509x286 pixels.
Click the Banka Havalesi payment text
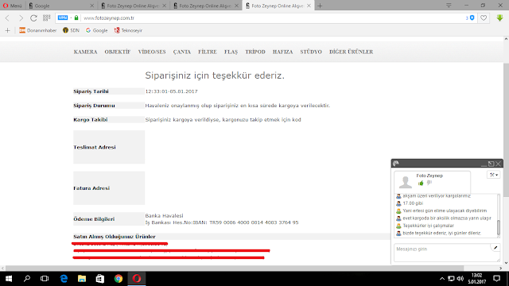click(165, 215)
